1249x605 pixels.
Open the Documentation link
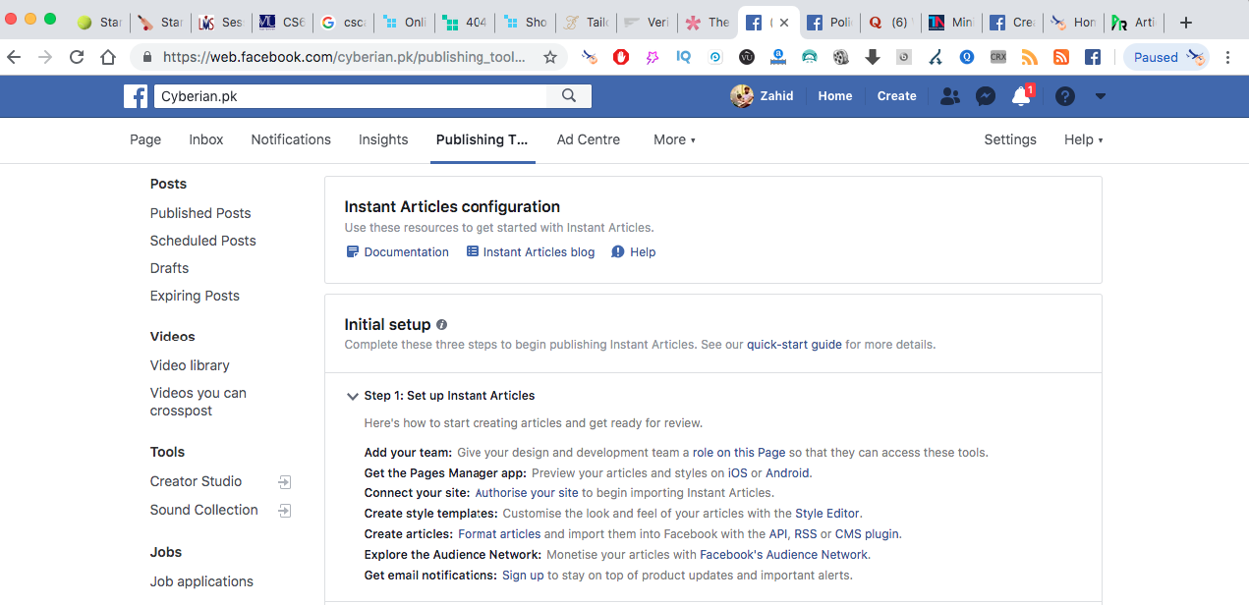pyautogui.click(x=406, y=252)
